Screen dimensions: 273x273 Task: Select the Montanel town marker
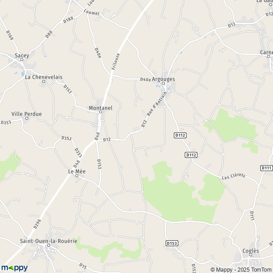101,112
